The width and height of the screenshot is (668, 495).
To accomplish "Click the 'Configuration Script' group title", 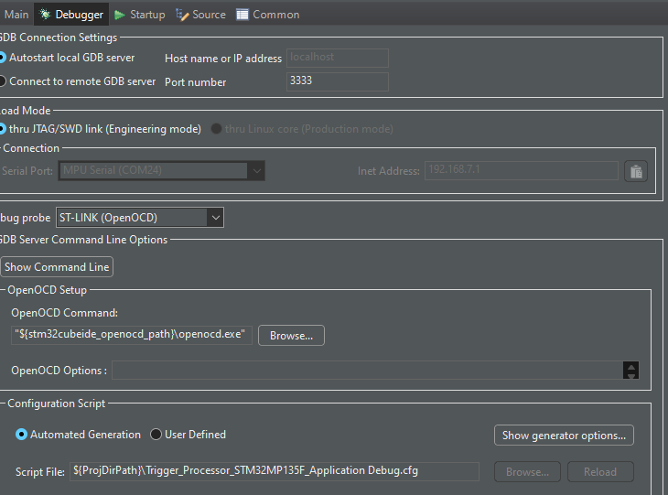I will (x=56, y=403).
